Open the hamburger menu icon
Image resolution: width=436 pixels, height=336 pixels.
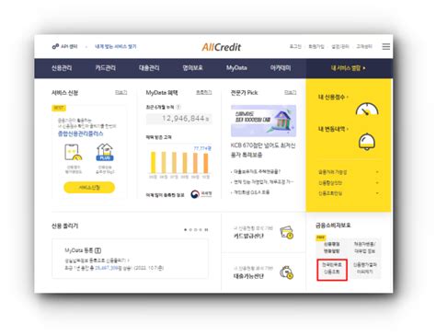coord(386,46)
